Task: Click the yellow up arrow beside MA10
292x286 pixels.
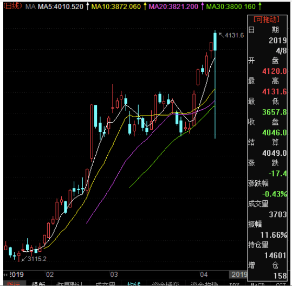Action: (x=145, y=7)
